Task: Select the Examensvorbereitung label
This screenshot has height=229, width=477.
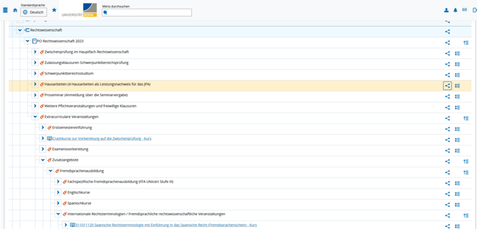Action: [70, 149]
